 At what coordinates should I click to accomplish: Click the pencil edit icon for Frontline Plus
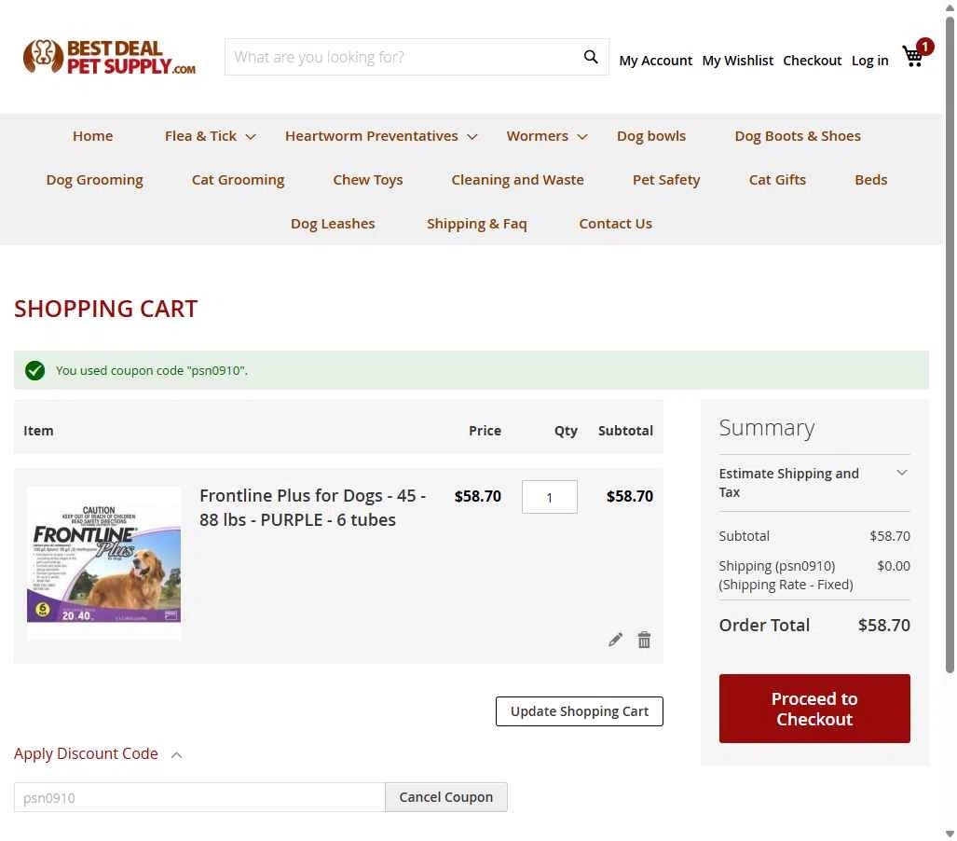pos(615,640)
